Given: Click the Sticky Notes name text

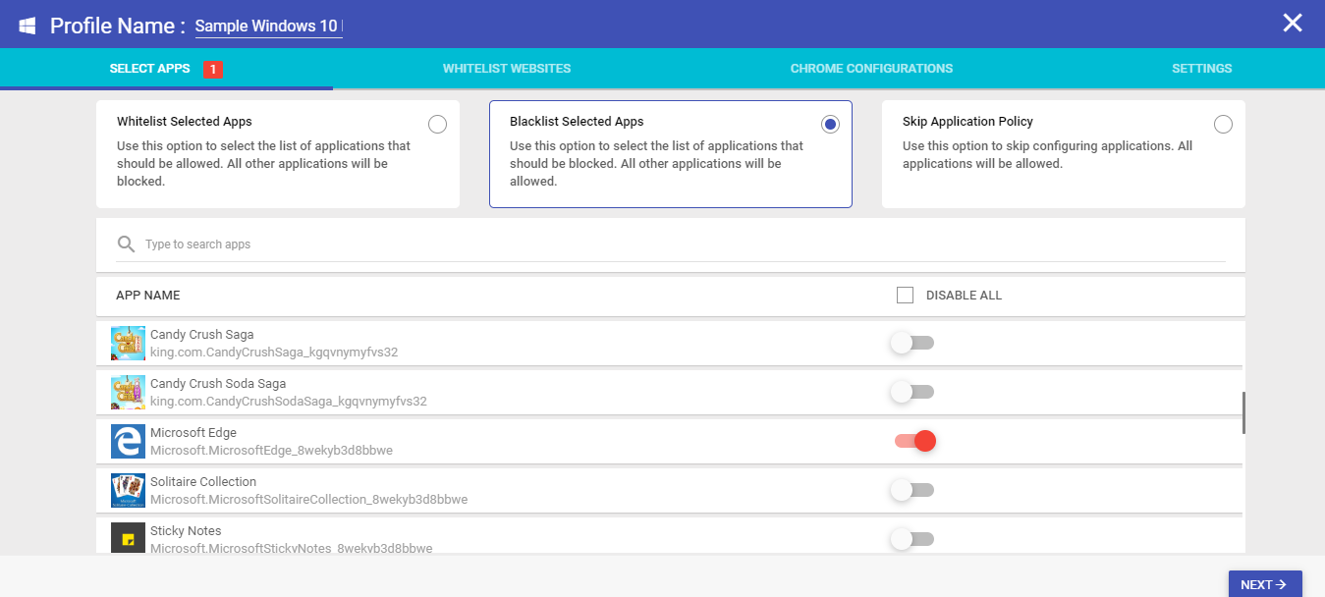Looking at the screenshot, I should point(186,531).
